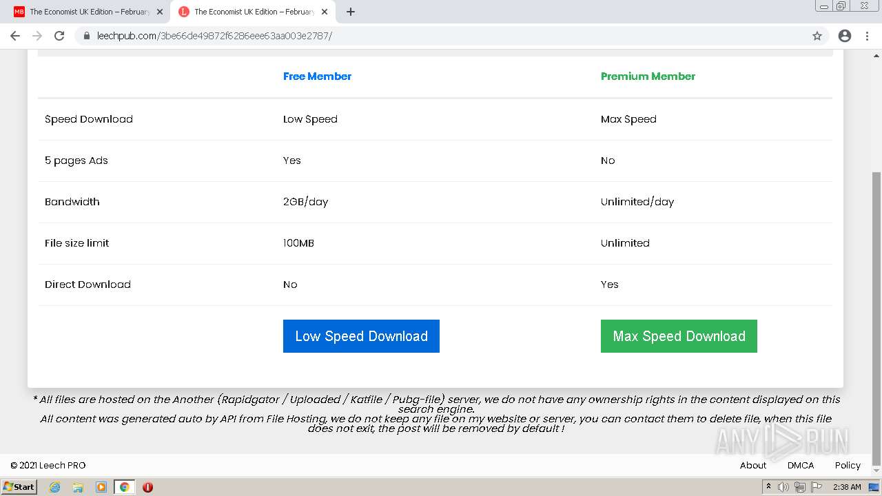
Task: Open the DMCA footer link
Action: click(x=801, y=465)
